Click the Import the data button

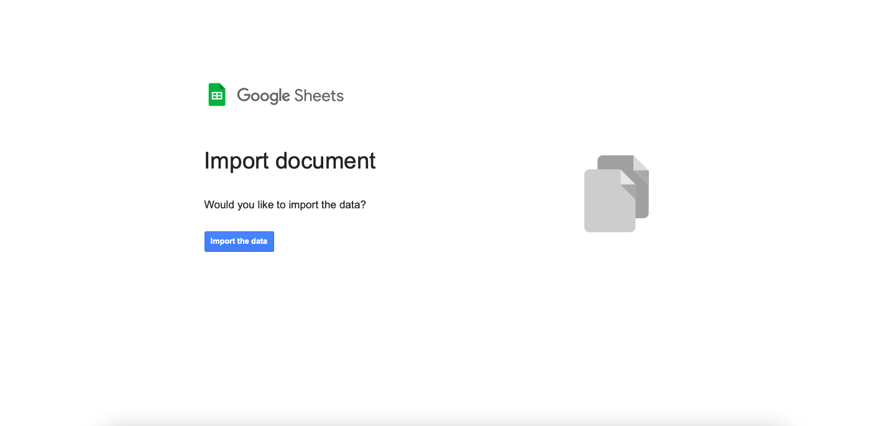tap(239, 241)
